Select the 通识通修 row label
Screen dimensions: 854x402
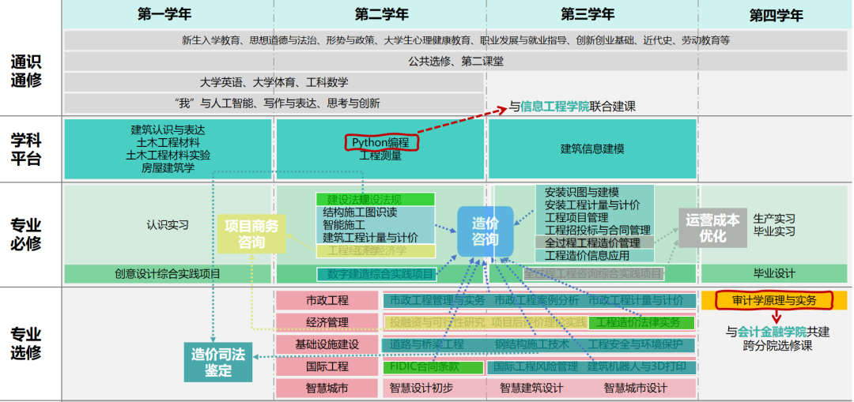click(x=26, y=71)
